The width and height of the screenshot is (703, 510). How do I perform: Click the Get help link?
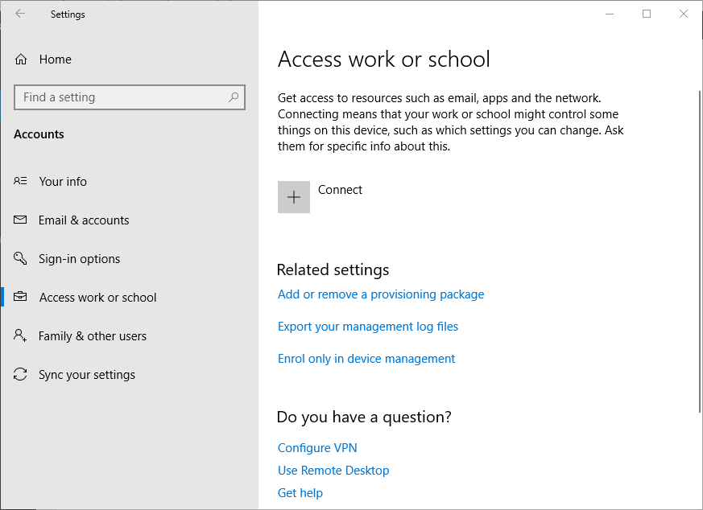click(300, 493)
